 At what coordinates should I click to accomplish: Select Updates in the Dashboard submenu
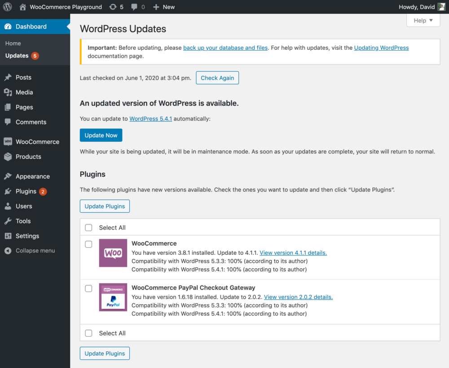18,56
